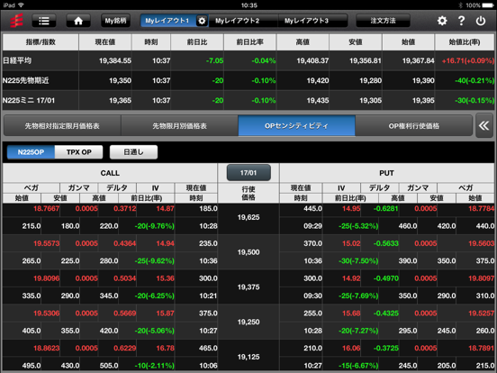The width and height of the screenshot is (497, 373).
Task: Tap strike price 19,250
Action: click(248, 323)
